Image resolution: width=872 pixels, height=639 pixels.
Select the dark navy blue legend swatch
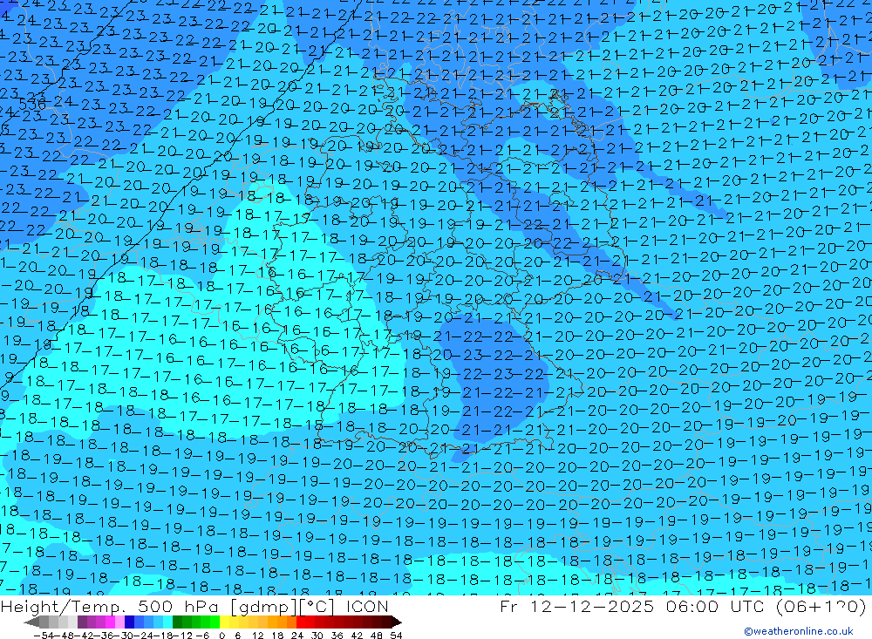click(130, 622)
